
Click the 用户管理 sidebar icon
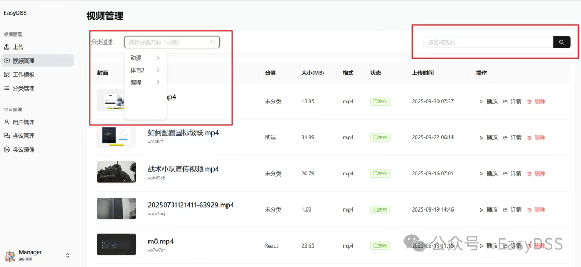[x=7, y=122]
